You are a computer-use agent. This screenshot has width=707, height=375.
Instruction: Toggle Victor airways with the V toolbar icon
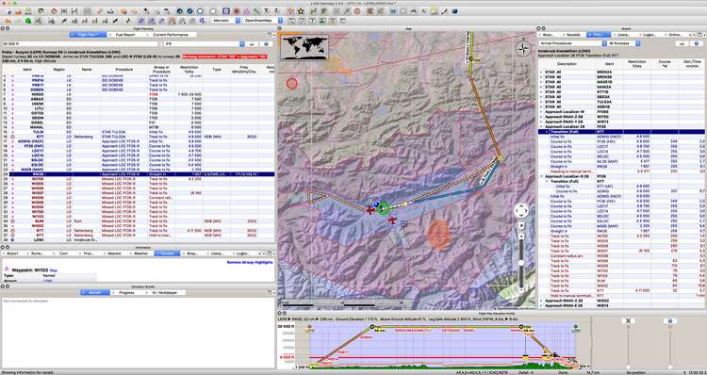point(266,11)
